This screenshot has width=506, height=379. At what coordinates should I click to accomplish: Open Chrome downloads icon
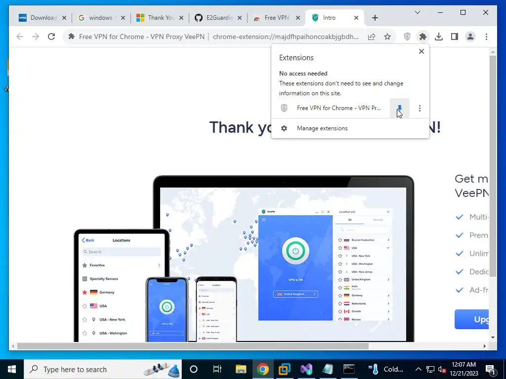coord(439,37)
